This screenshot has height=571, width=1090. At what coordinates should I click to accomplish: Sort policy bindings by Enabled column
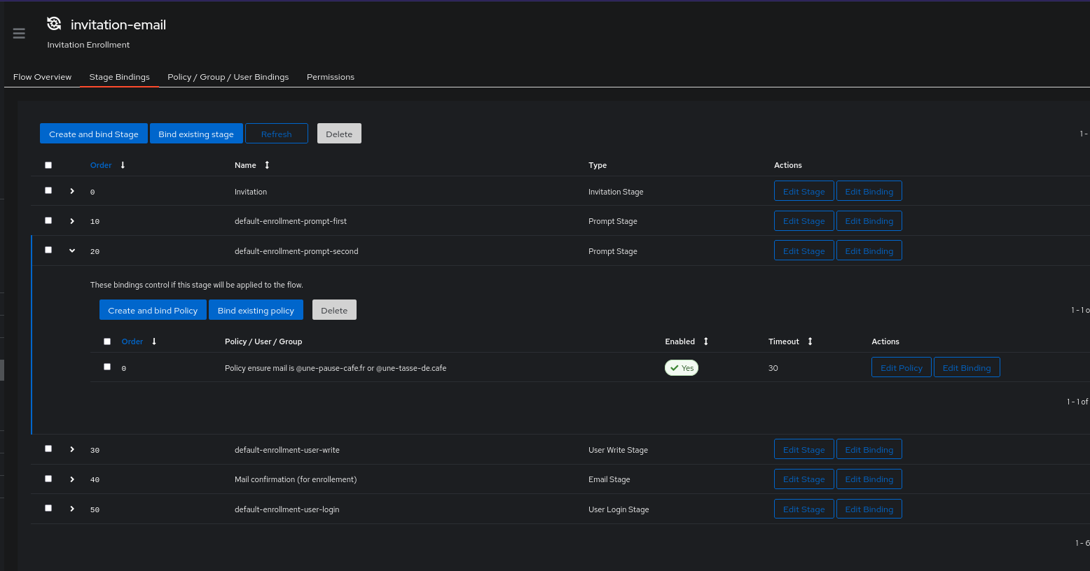[x=706, y=341]
